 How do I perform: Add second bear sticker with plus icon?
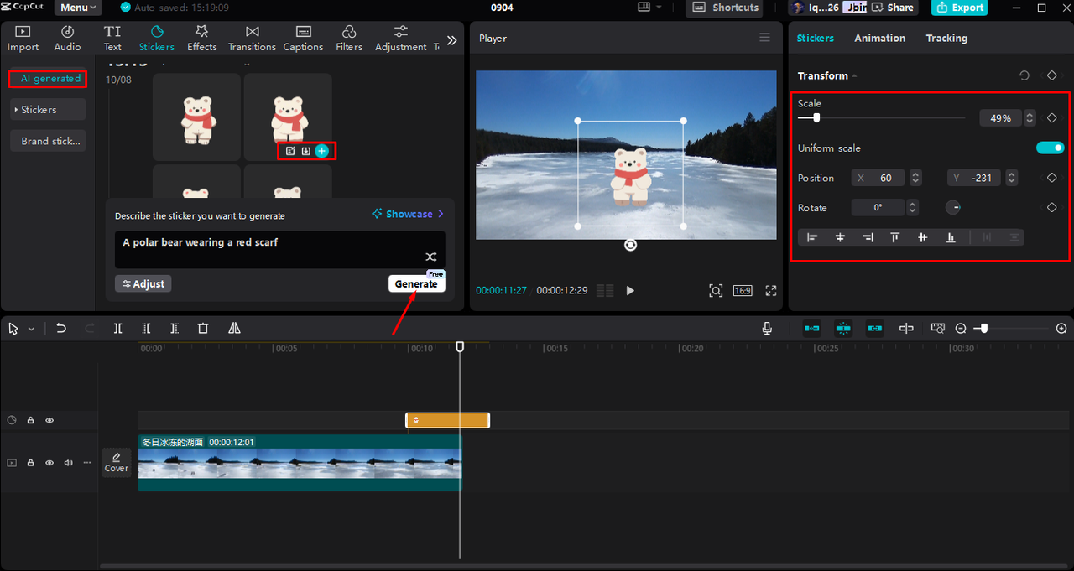(x=321, y=151)
